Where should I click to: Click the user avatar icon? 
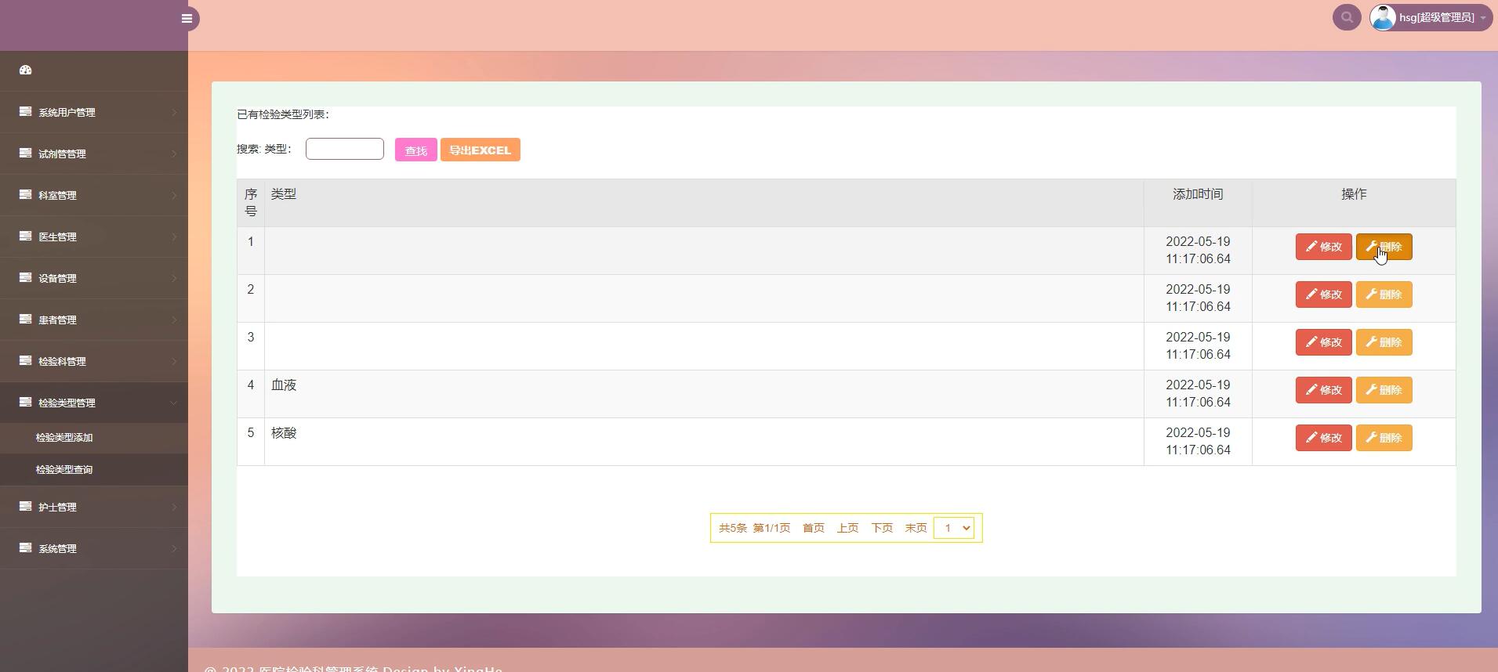point(1383,17)
